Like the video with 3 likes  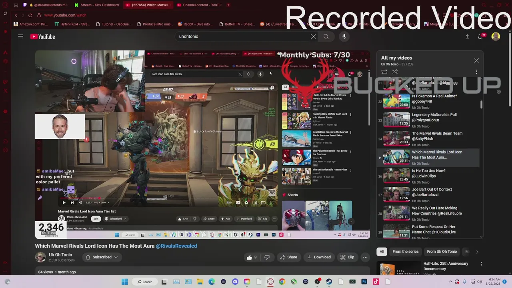pyautogui.click(x=252, y=257)
